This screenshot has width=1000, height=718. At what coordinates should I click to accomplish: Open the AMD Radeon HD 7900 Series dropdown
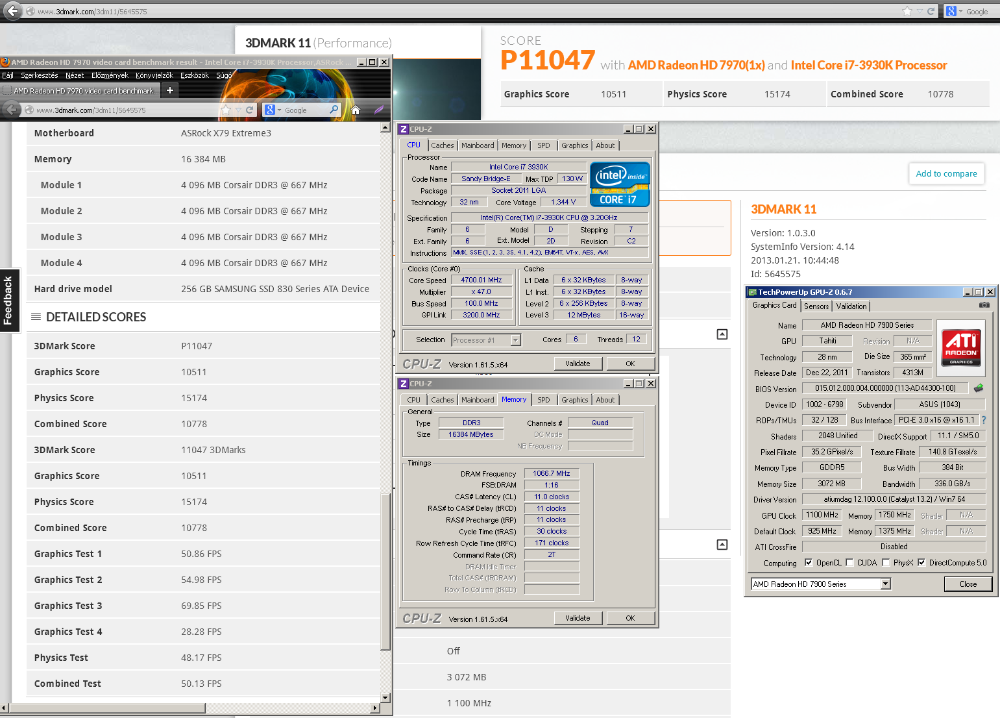(885, 584)
